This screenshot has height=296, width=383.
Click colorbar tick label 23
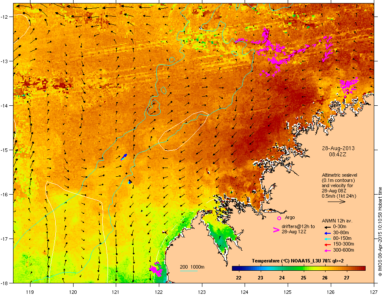pyautogui.click(x=260, y=278)
